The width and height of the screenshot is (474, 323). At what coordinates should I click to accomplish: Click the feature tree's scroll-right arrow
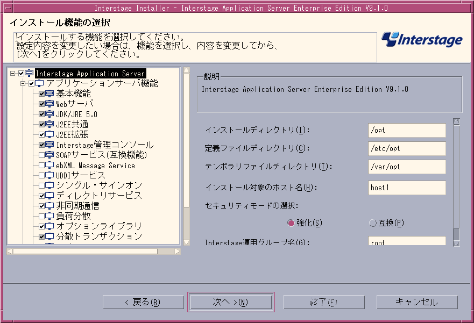178,252
